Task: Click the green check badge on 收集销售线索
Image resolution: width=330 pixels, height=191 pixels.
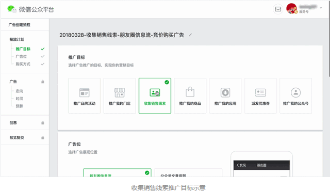Action: coord(167,82)
